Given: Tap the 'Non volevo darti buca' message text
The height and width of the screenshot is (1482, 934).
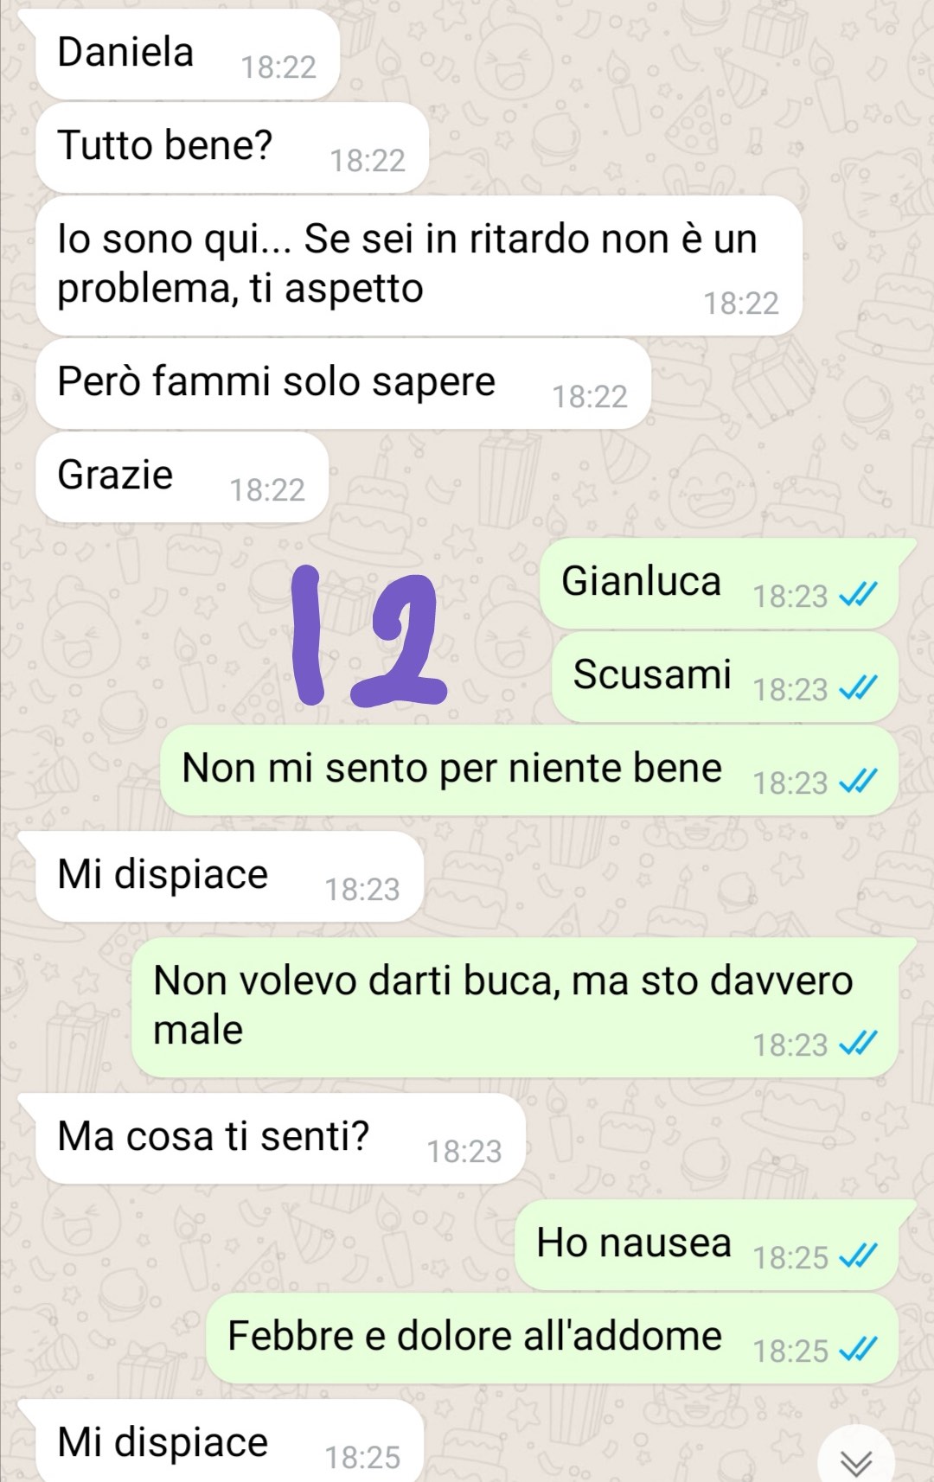Looking at the screenshot, I should [x=503, y=1005].
